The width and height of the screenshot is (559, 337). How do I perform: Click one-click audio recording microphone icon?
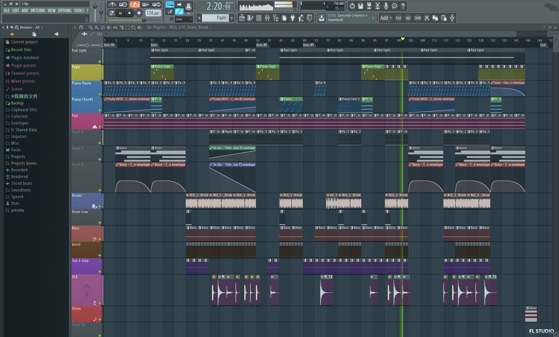pyautogui.click(x=386, y=6)
